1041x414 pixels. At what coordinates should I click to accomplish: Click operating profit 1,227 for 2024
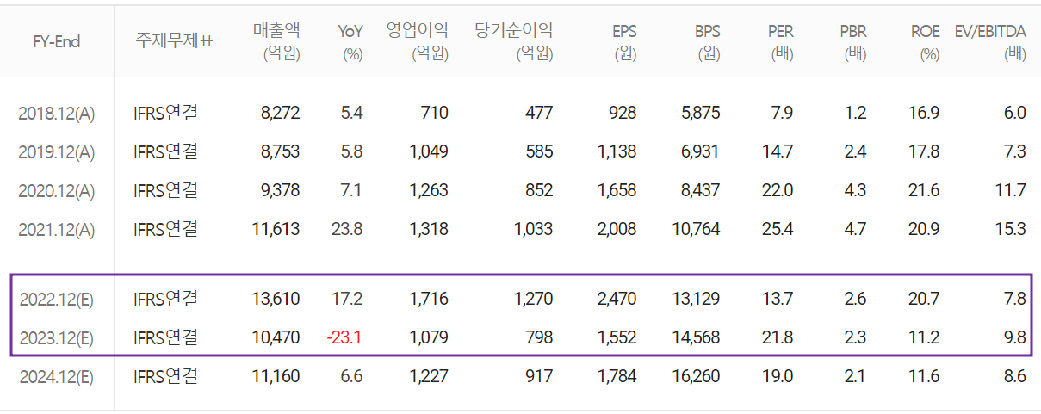point(429,375)
